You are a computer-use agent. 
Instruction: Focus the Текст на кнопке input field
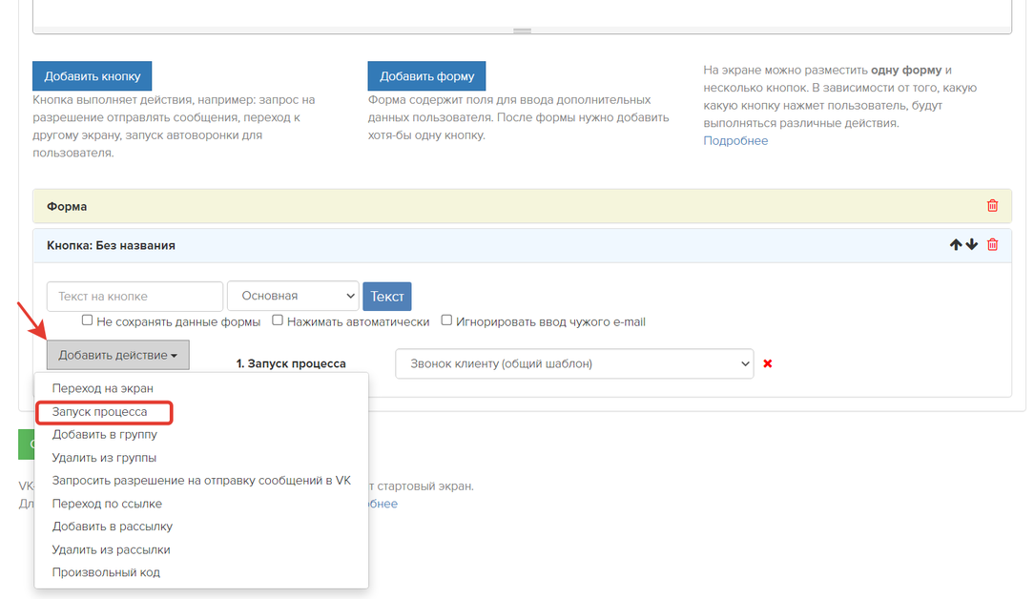pos(134,296)
